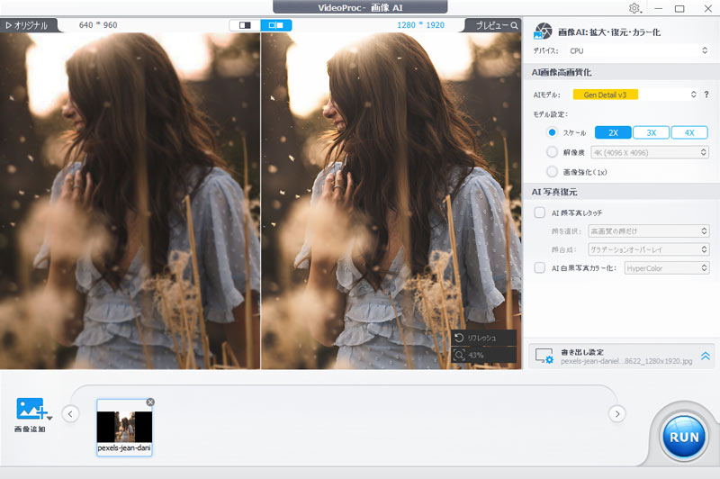
Task: Click the export filename pexels-jean-daniel text
Action: point(626,361)
